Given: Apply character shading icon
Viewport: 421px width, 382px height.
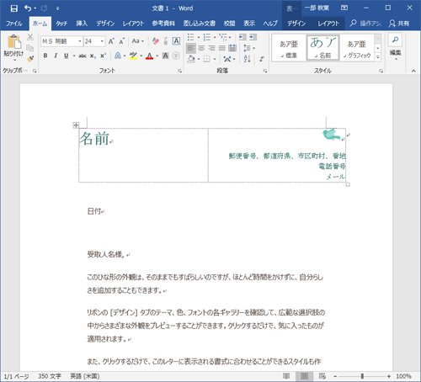Looking at the screenshot, I should coord(166,56).
